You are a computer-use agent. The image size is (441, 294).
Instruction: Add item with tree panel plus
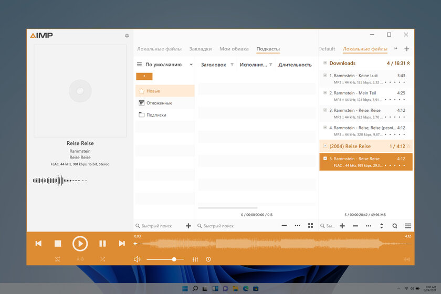tap(188, 226)
